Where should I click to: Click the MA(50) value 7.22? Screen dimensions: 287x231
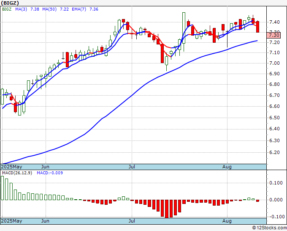coord(64,9)
